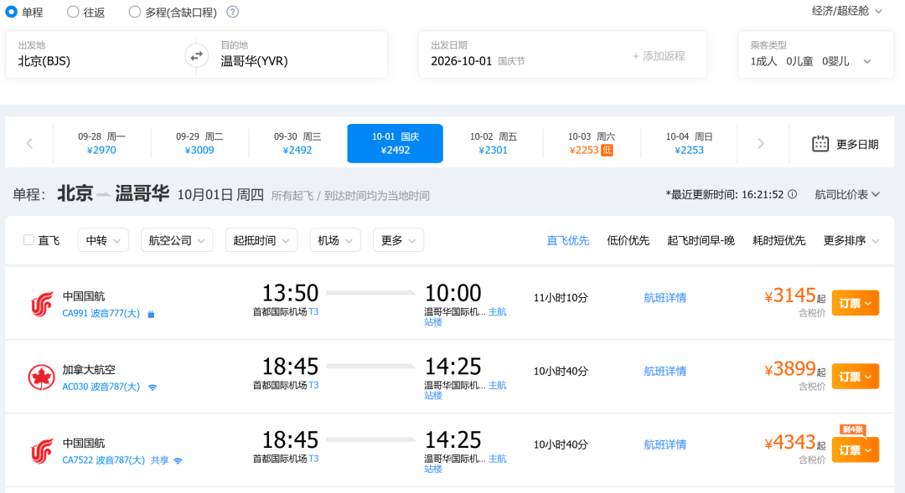The image size is (905, 493).
Task: Select the 往返 round-trip radio button
Action: (x=73, y=12)
